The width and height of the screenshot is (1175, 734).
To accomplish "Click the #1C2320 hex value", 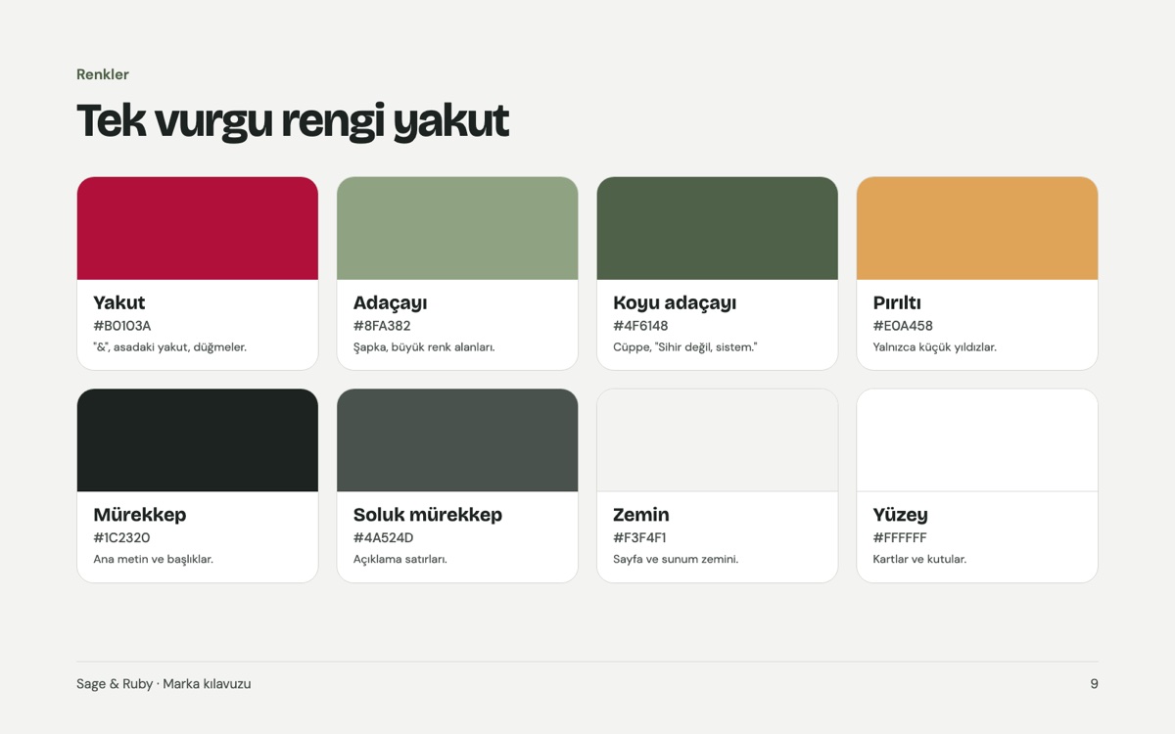I will 121,538.
